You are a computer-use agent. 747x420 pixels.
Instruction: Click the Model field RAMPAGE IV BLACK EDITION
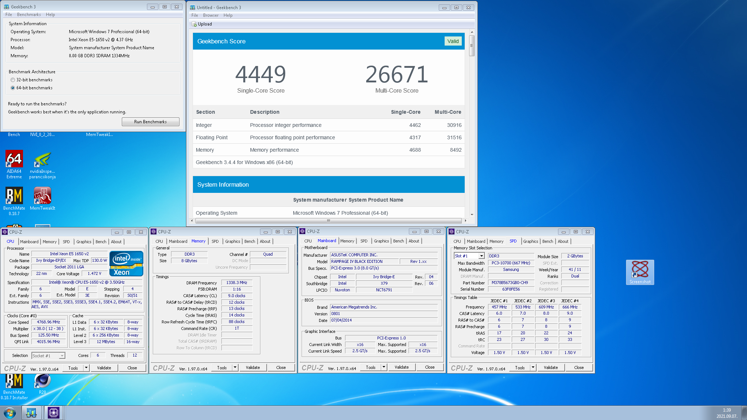pos(364,261)
